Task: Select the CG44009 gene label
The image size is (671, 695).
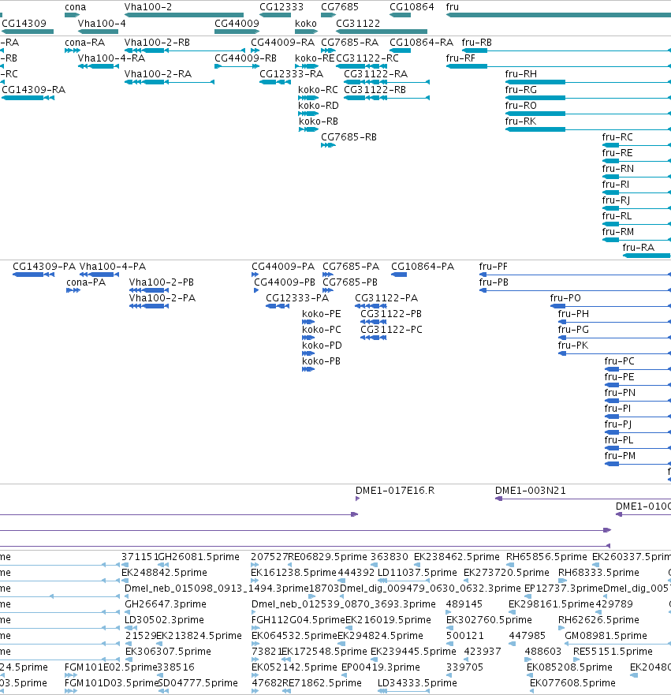Action: point(237,24)
